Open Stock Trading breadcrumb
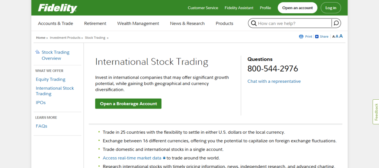 click(95, 38)
